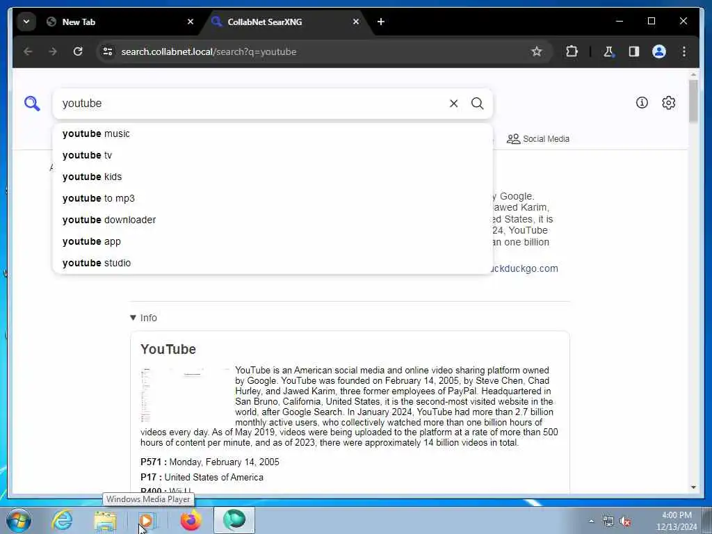This screenshot has height=534, width=712.
Task: Open Windows Explorer from taskbar
Action: tap(106, 520)
